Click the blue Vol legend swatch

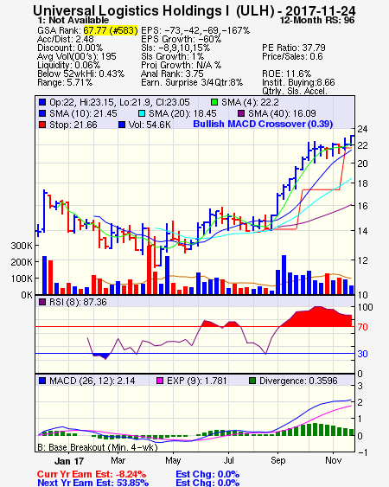click(x=122, y=125)
